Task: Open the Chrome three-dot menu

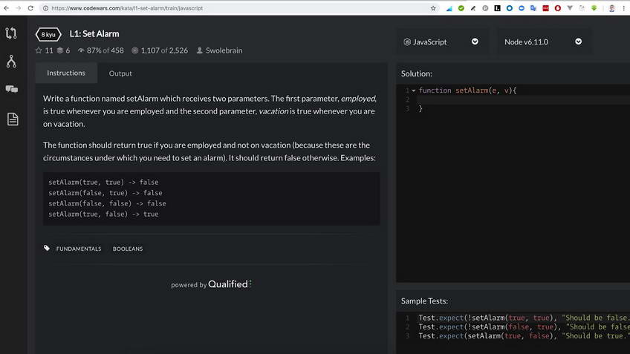Action: [x=624, y=8]
